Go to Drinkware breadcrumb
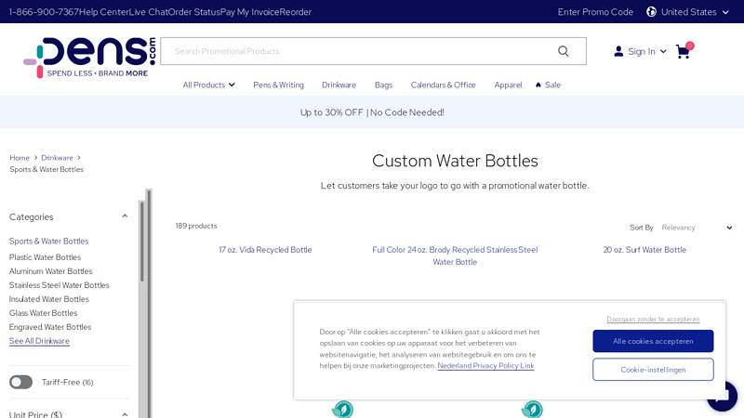The width and height of the screenshot is (744, 418). click(57, 158)
